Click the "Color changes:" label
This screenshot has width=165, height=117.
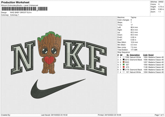(x=123, y=20)
